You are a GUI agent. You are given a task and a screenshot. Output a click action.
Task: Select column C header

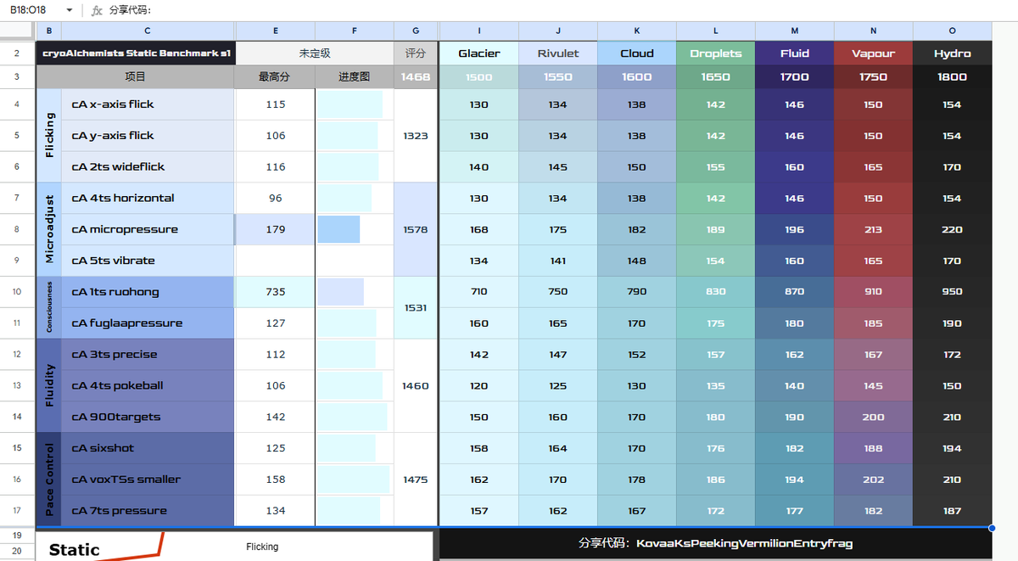point(148,31)
